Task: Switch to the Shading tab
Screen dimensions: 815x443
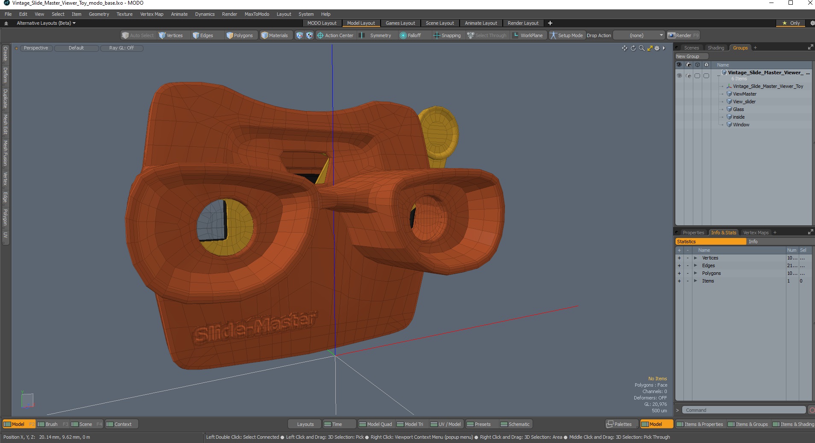Action: pyautogui.click(x=716, y=48)
